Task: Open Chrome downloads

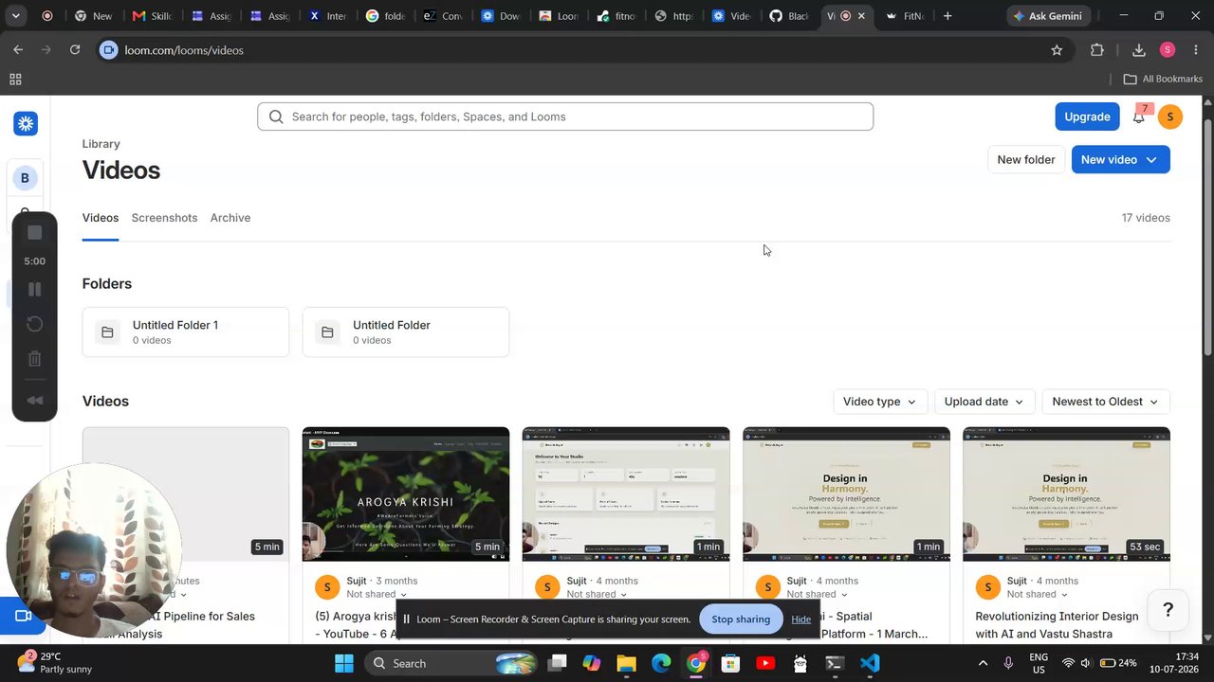Action: click(x=1139, y=50)
